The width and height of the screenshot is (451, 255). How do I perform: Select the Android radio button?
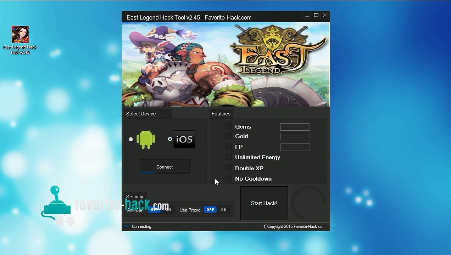click(x=131, y=139)
